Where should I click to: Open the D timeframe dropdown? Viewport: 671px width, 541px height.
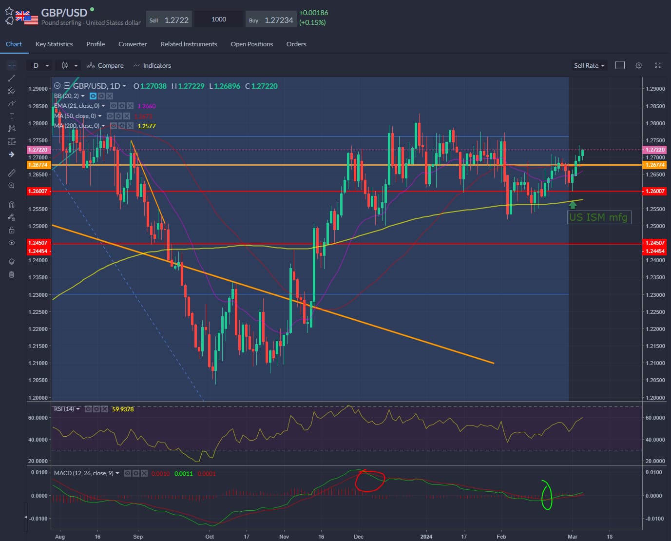coord(39,65)
